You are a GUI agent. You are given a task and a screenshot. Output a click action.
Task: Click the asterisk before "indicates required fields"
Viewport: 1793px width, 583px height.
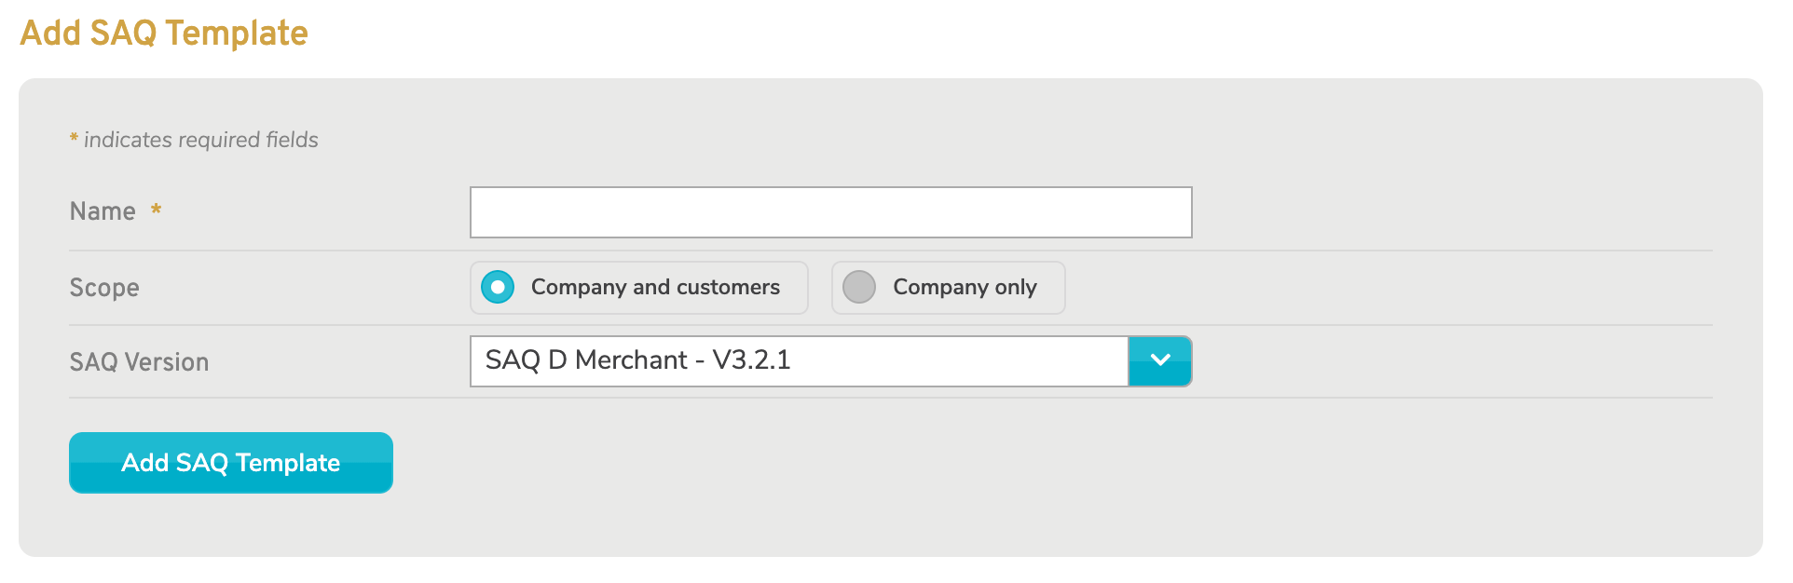point(74,139)
